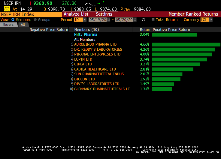Click the green return bar for CIPLA LTD
221x159 pixels.
pyautogui.click(x=176, y=64)
